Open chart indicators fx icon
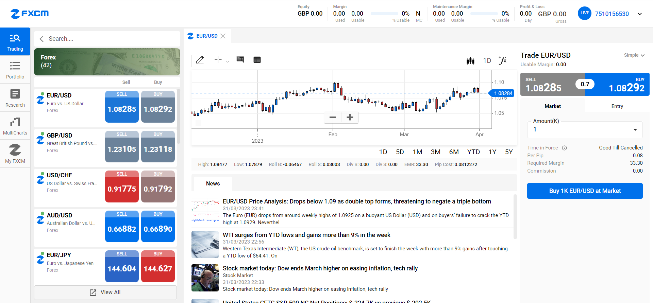The width and height of the screenshot is (653, 303). tap(503, 60)
